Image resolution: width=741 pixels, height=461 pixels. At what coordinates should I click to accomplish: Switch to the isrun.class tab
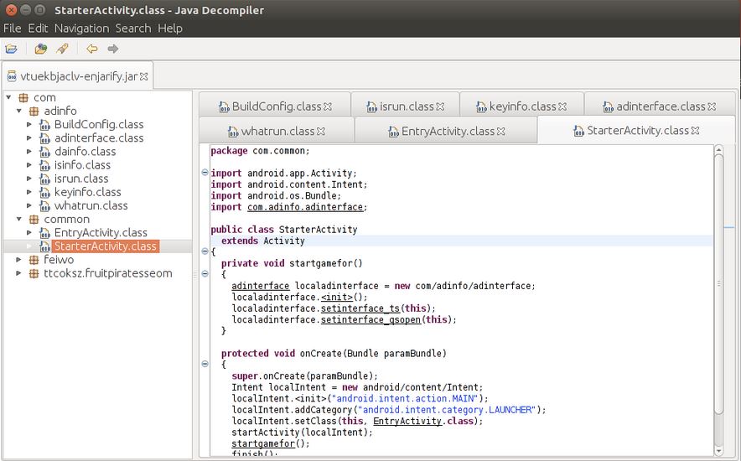click(406, 106)
